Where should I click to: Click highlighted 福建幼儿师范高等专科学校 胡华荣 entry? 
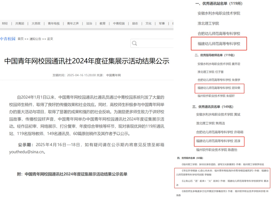point(219,88)
